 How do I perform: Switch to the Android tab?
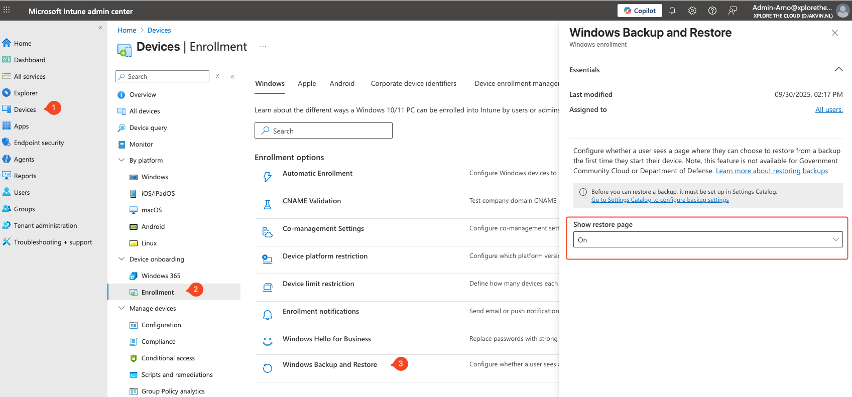(x=342, y=83)
